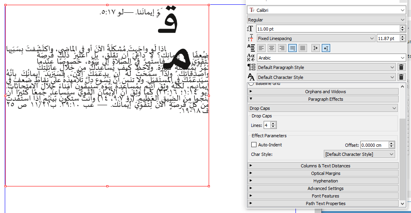411x213 pixels.
Task: Enable the Auto-Indent checkbox
Action: (x=254, y=145)
